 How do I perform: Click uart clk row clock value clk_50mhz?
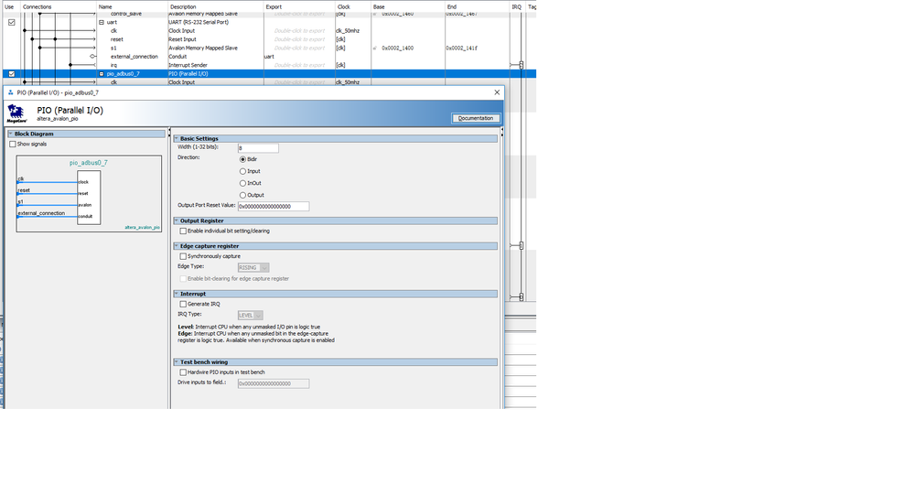[348, 31]
